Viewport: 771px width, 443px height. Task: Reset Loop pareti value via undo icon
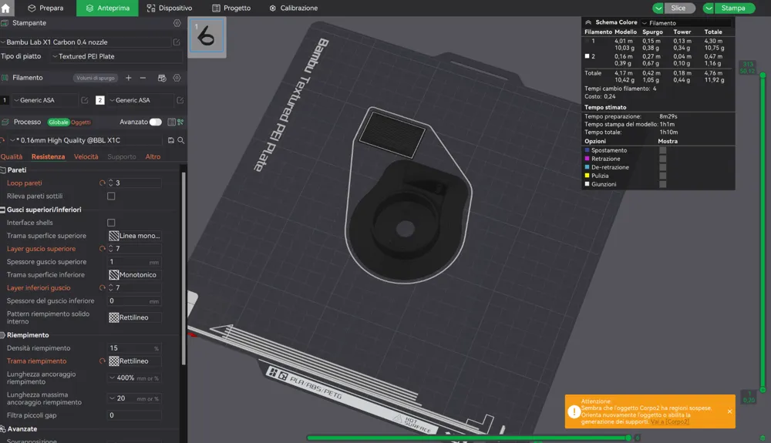click(x=103, y=183)
